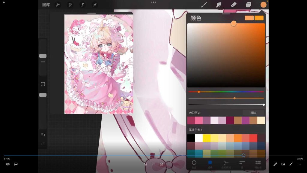Switch to the 值 value tab
Viewport: 307px width, 173px height.
coord(242,164)
